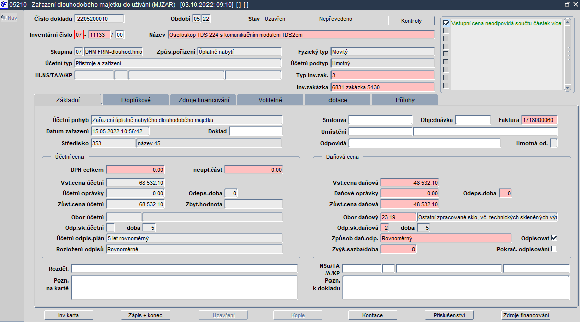580x322 pixels.
Task: Click Vst.cena účetní field 68 532.10
Action: (x=135, y=183)
